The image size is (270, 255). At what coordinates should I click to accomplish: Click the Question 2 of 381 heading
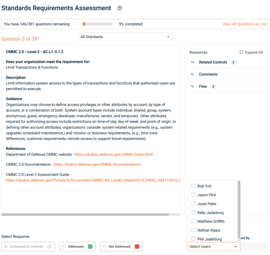pyautogui.click(x=20, y=39)
